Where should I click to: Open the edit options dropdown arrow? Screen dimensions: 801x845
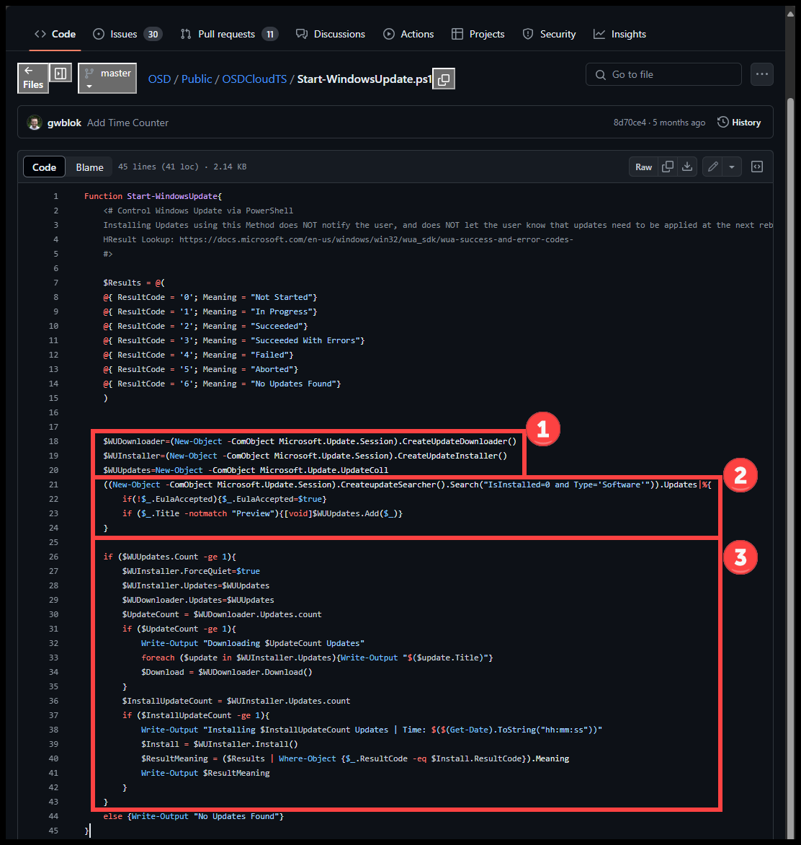coord(732,167)
